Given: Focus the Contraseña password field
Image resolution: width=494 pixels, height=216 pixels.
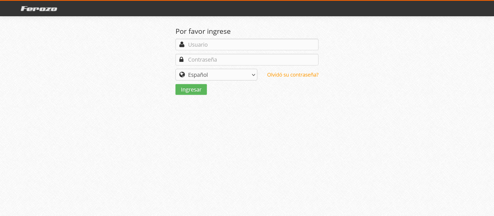Looking at the screenshot, I should [x=247, y=60].
